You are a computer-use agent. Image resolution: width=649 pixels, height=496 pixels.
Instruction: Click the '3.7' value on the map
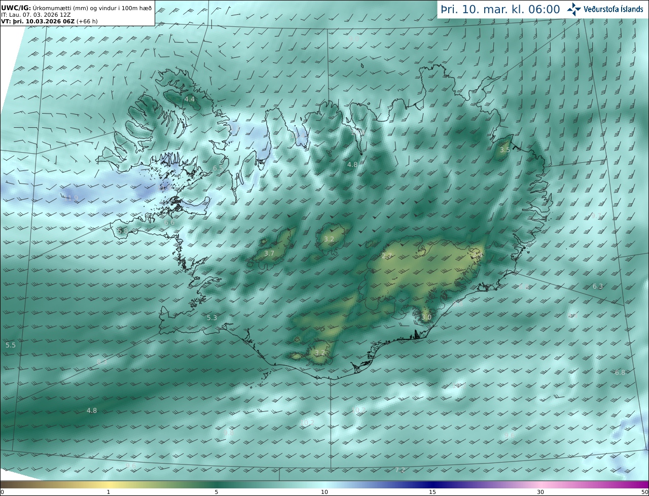tap(269, 254)
